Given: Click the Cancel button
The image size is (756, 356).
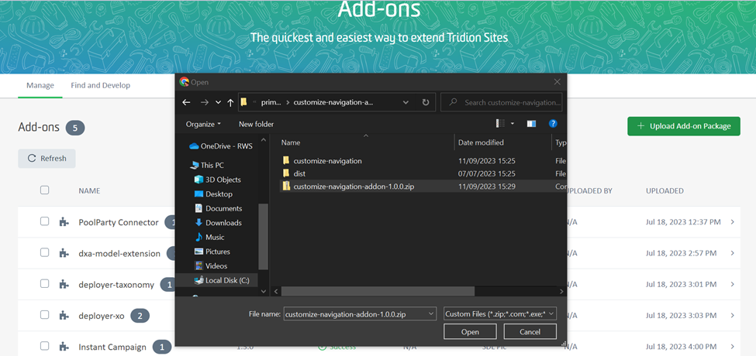Looking at the screenshot, I should tap(530, 331).
